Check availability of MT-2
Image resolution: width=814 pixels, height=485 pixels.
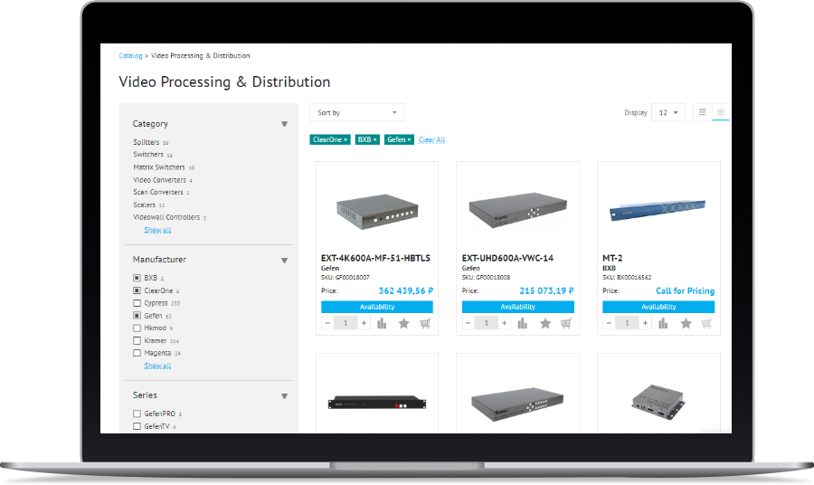(658, 307)
